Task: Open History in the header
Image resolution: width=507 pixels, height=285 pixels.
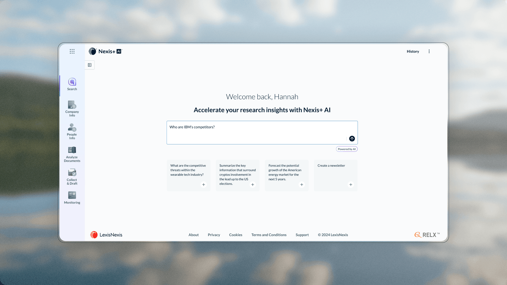Action: coord(413,51)
